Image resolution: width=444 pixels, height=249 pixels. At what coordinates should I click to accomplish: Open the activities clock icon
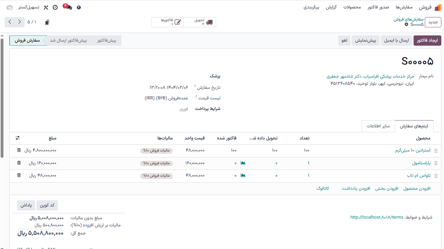point(55,7)
